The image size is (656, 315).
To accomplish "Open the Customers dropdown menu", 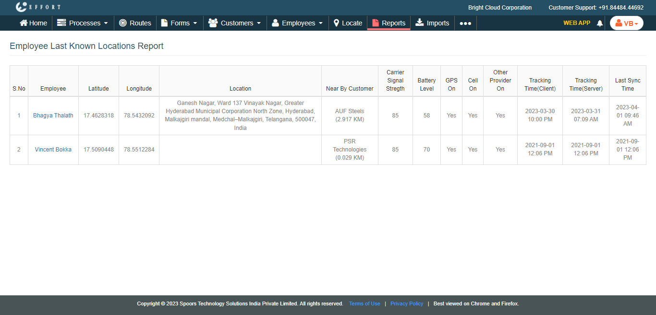I will 235,23.
